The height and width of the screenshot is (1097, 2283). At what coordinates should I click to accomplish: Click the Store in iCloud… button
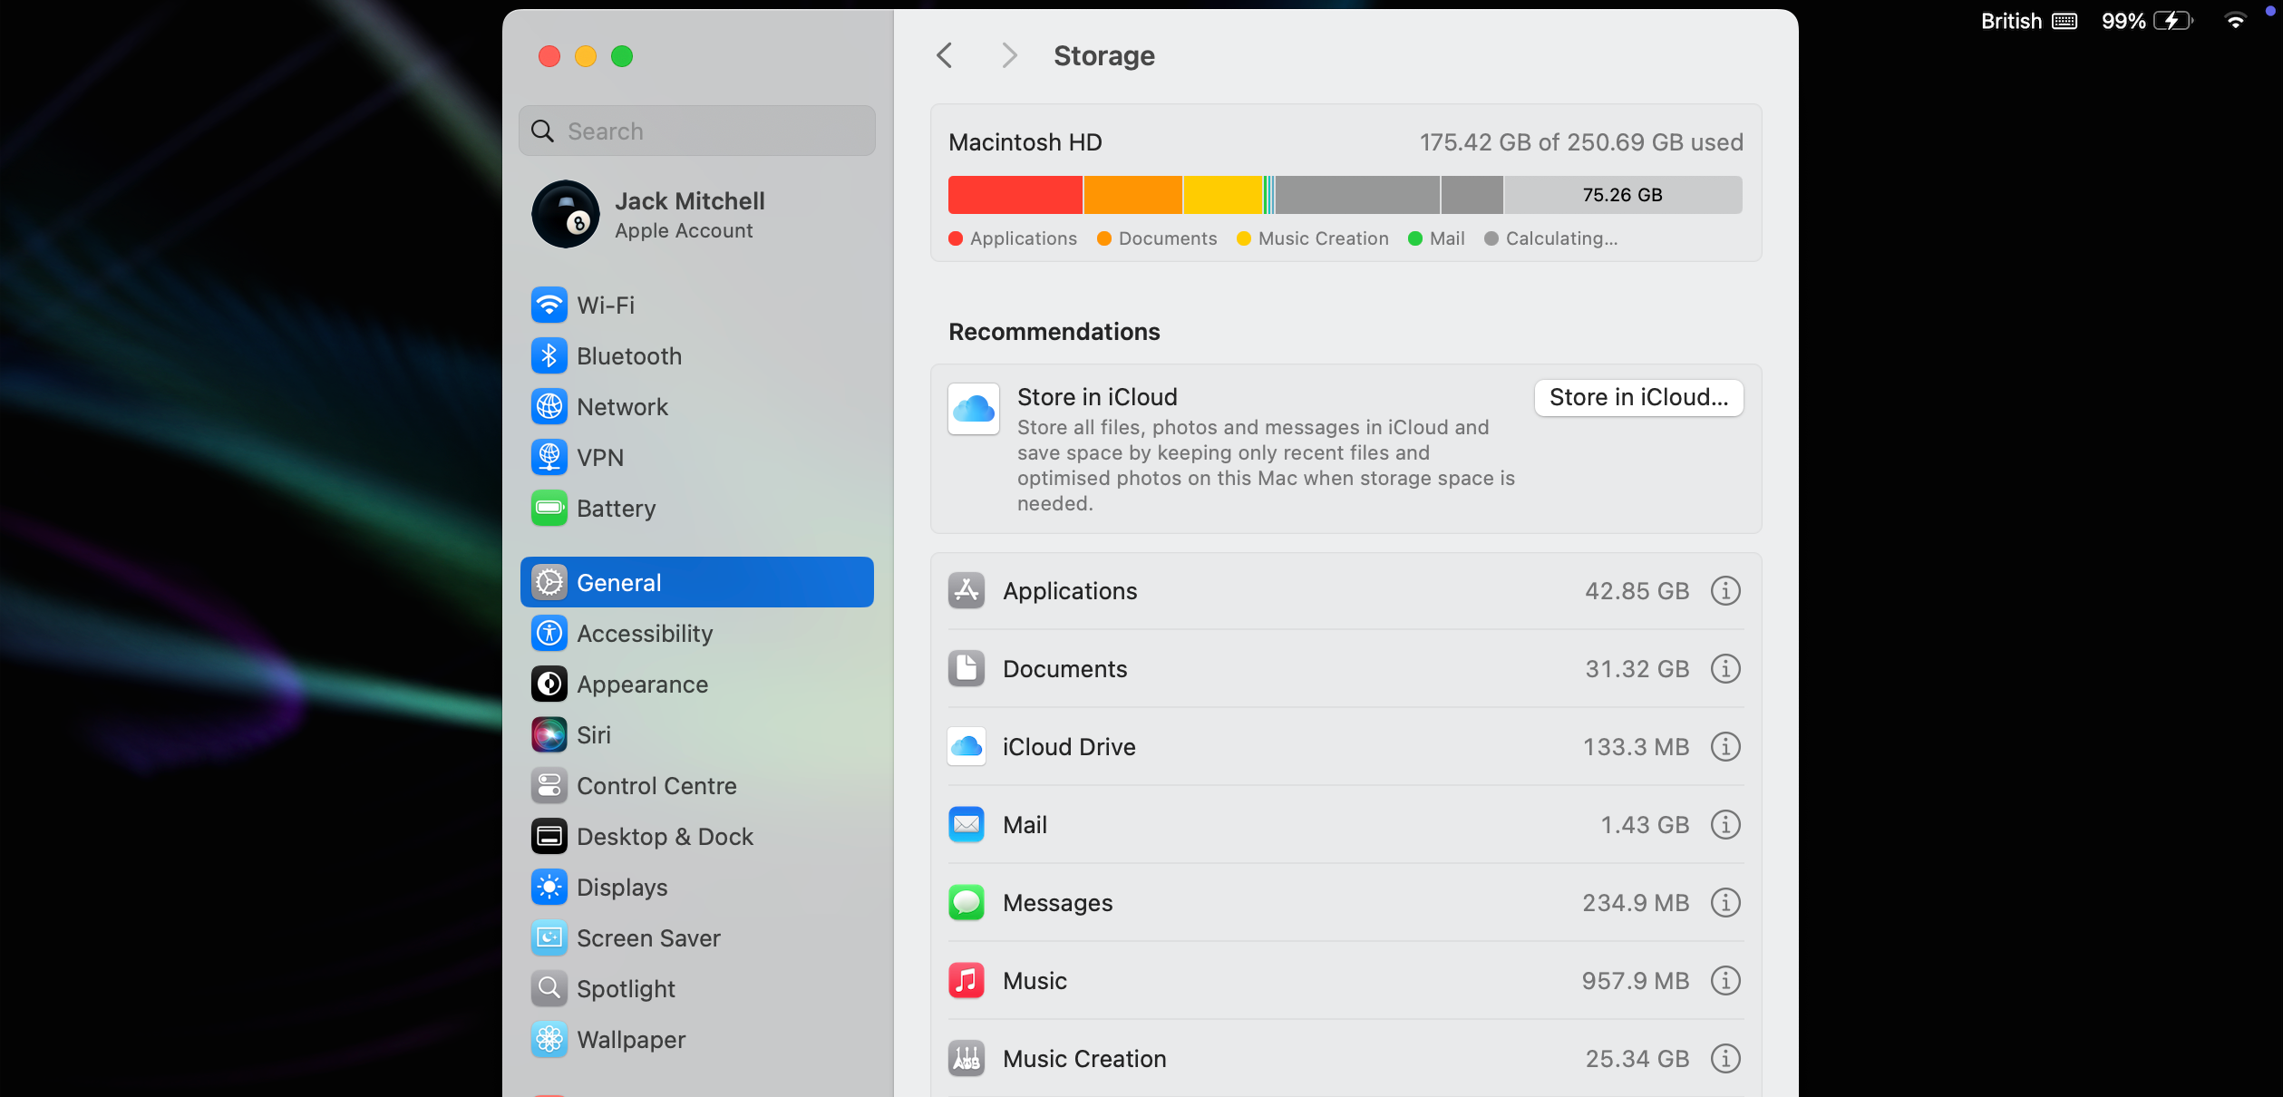click(x=1638, y=397)
